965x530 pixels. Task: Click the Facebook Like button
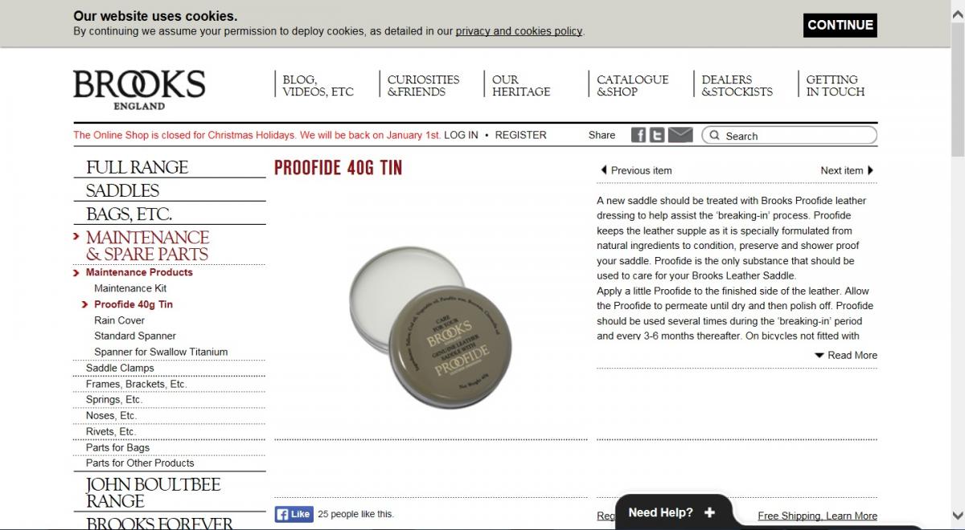click(x=294, y=514)
